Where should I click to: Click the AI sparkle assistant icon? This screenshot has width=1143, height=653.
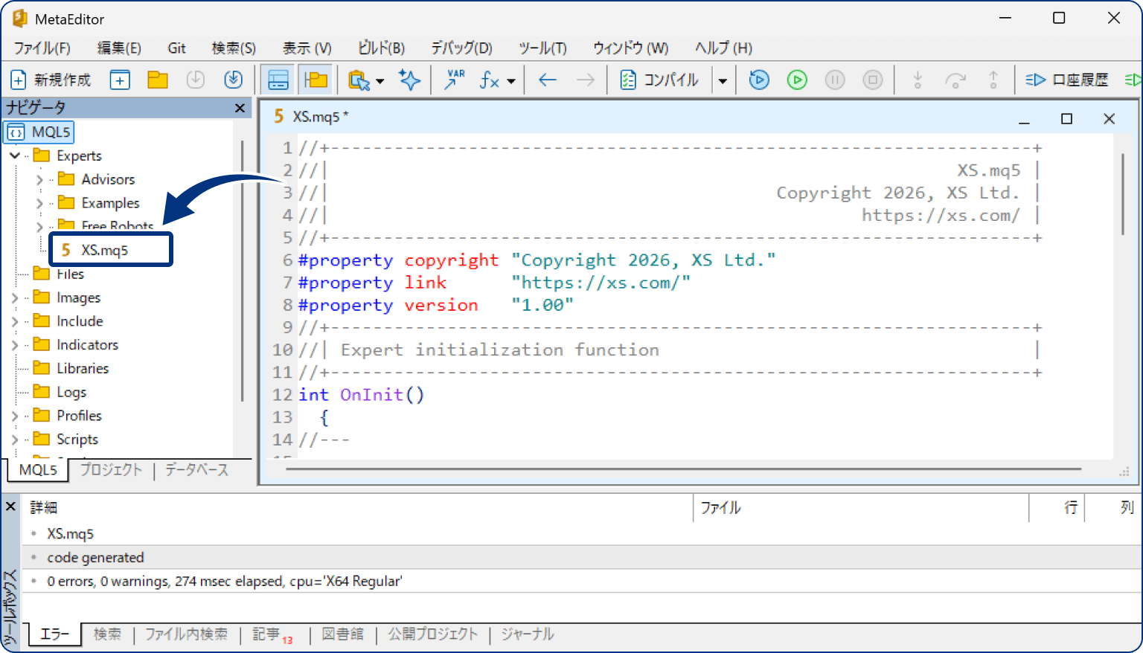tap(409, 80)
